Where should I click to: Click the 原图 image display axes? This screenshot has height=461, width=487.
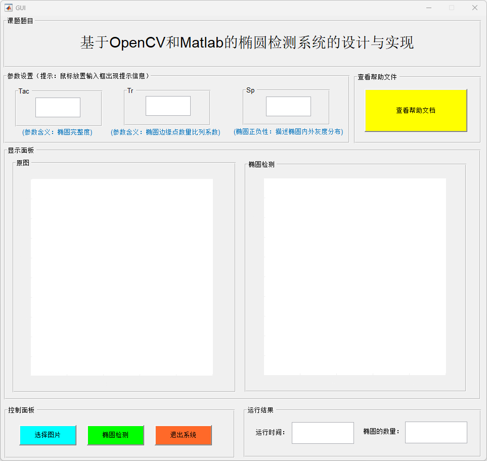(x=122, y=277)
